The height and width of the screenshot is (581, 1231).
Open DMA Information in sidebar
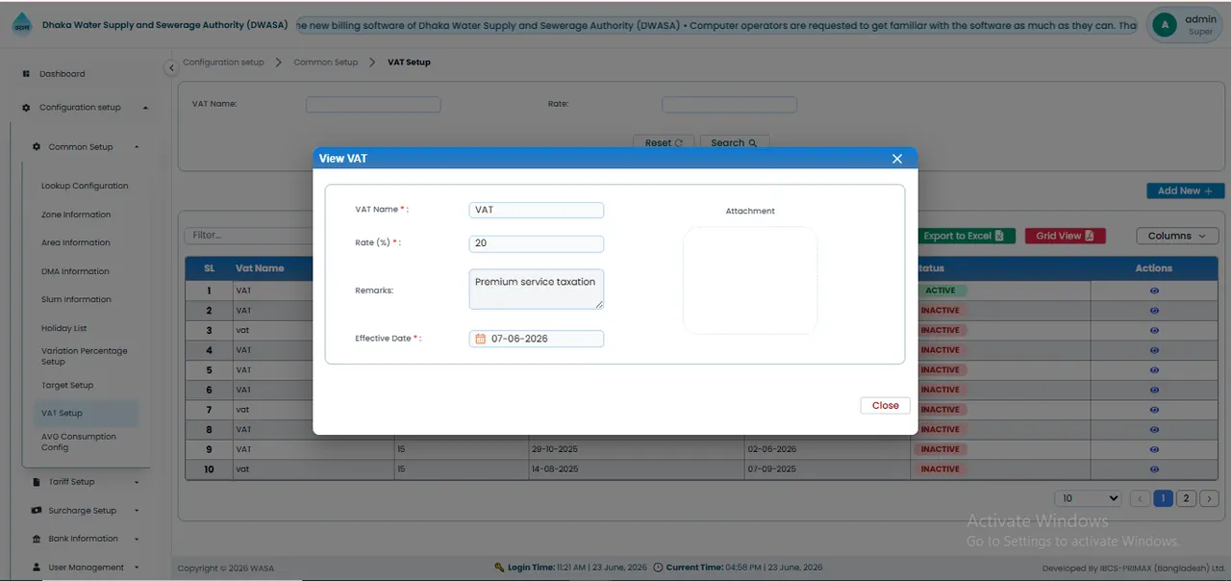[x=75, y=271]
